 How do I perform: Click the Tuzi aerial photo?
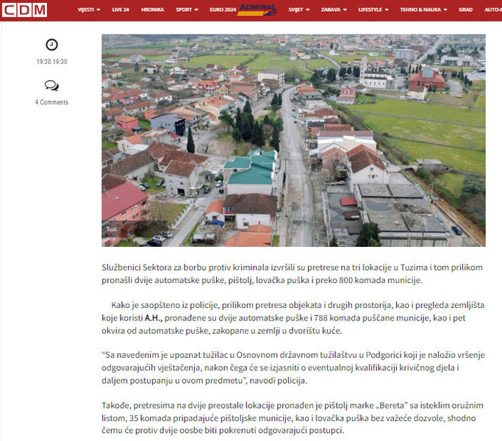[x=293, y=140]
